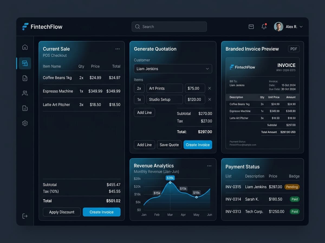Select the POS checkout sidebar icon
325x243 pixels.
(25, 63)
